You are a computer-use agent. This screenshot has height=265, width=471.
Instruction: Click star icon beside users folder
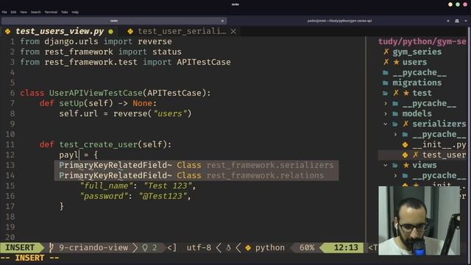coord(396,62)
